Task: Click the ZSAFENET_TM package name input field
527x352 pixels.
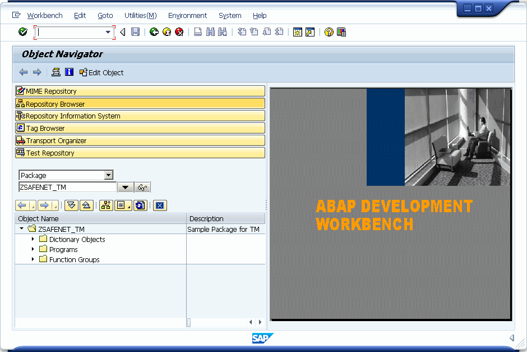Action: 68,187
